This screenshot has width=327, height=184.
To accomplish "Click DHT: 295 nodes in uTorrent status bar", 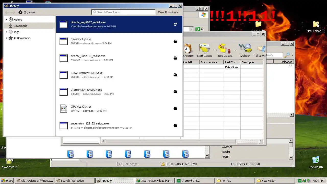I will point(127,164).
